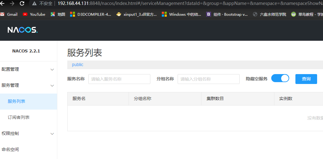Open the Gmail bookmark
323x159 pixels.
click(x=9, y=15)
